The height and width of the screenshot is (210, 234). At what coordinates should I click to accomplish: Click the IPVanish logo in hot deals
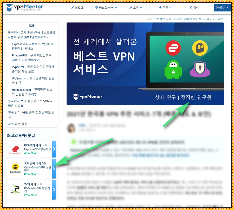[16, 189]
